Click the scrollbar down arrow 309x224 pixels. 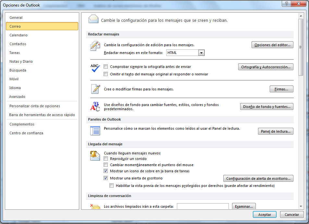click(301, 206)
